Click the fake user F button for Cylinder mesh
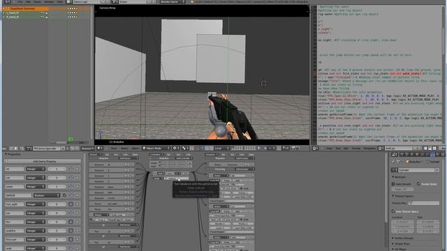Screen dimensions: 447x251 [x=437, y=170]
